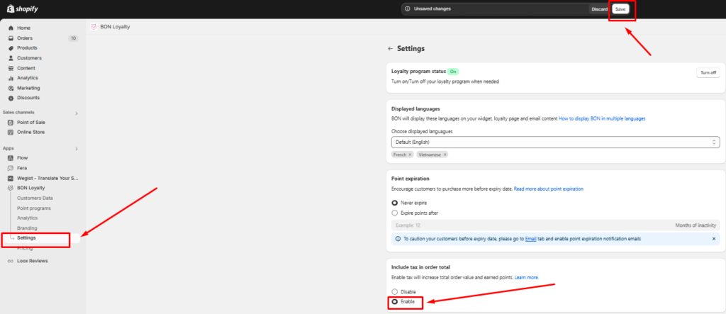Viewport: 726px width, 314px height.
Task: Open Branding under BON Loyalty
Action: point(27,228)
